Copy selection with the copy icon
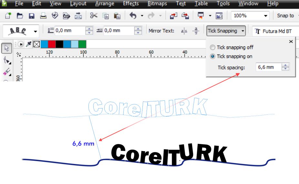The width and height of the screenshot is (299, 184). pyautogui.click(x=106, y=16)
